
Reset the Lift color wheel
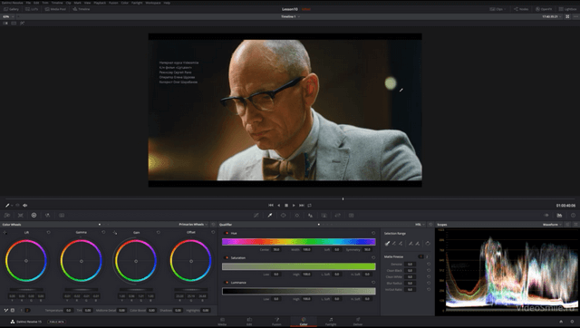pyautogui.click(x=48, y=232)
